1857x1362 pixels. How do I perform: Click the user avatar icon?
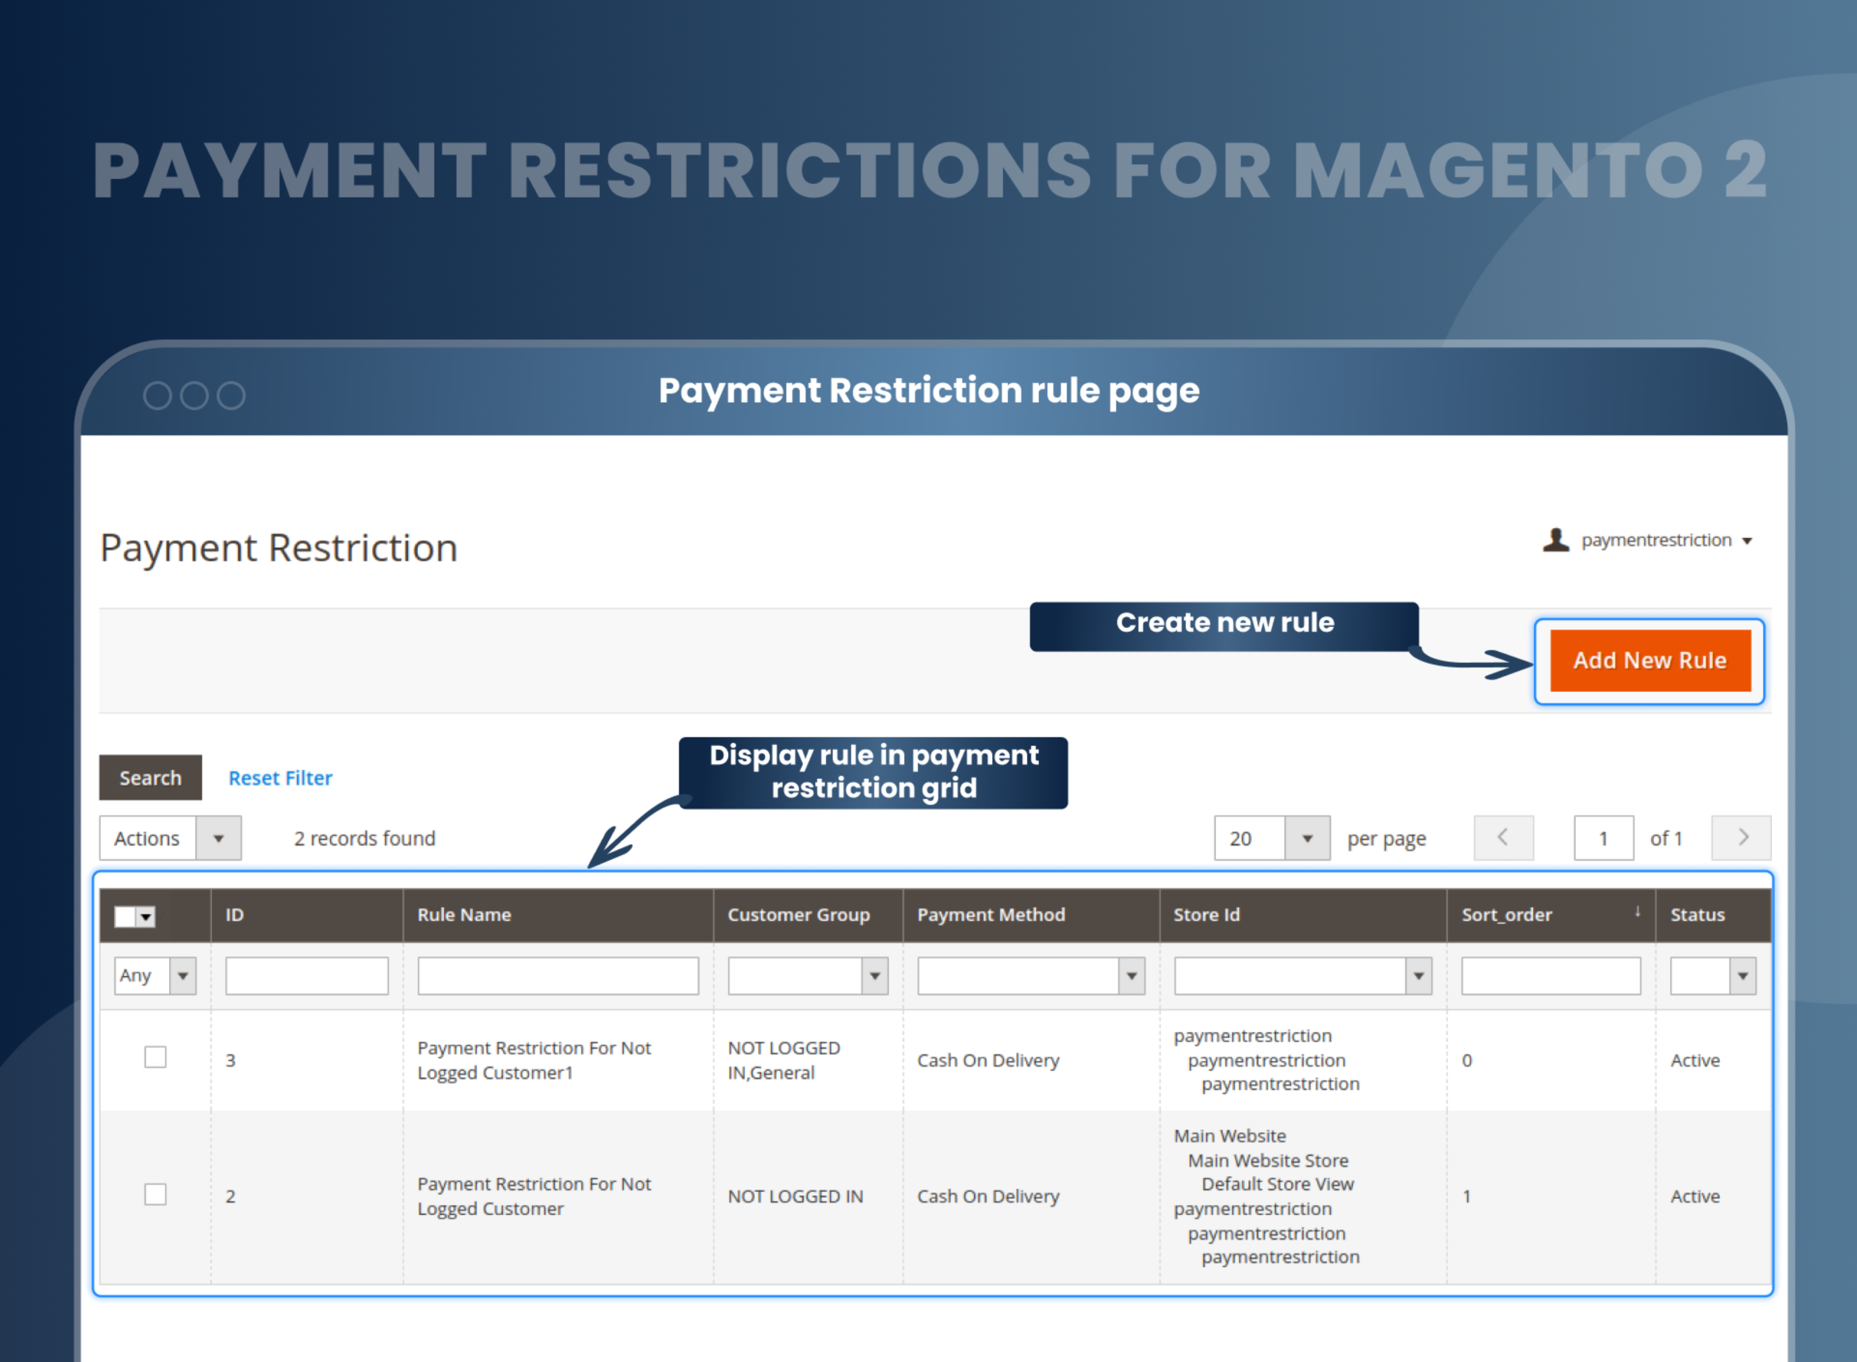pyautogui.click(x=1556, y=540)
